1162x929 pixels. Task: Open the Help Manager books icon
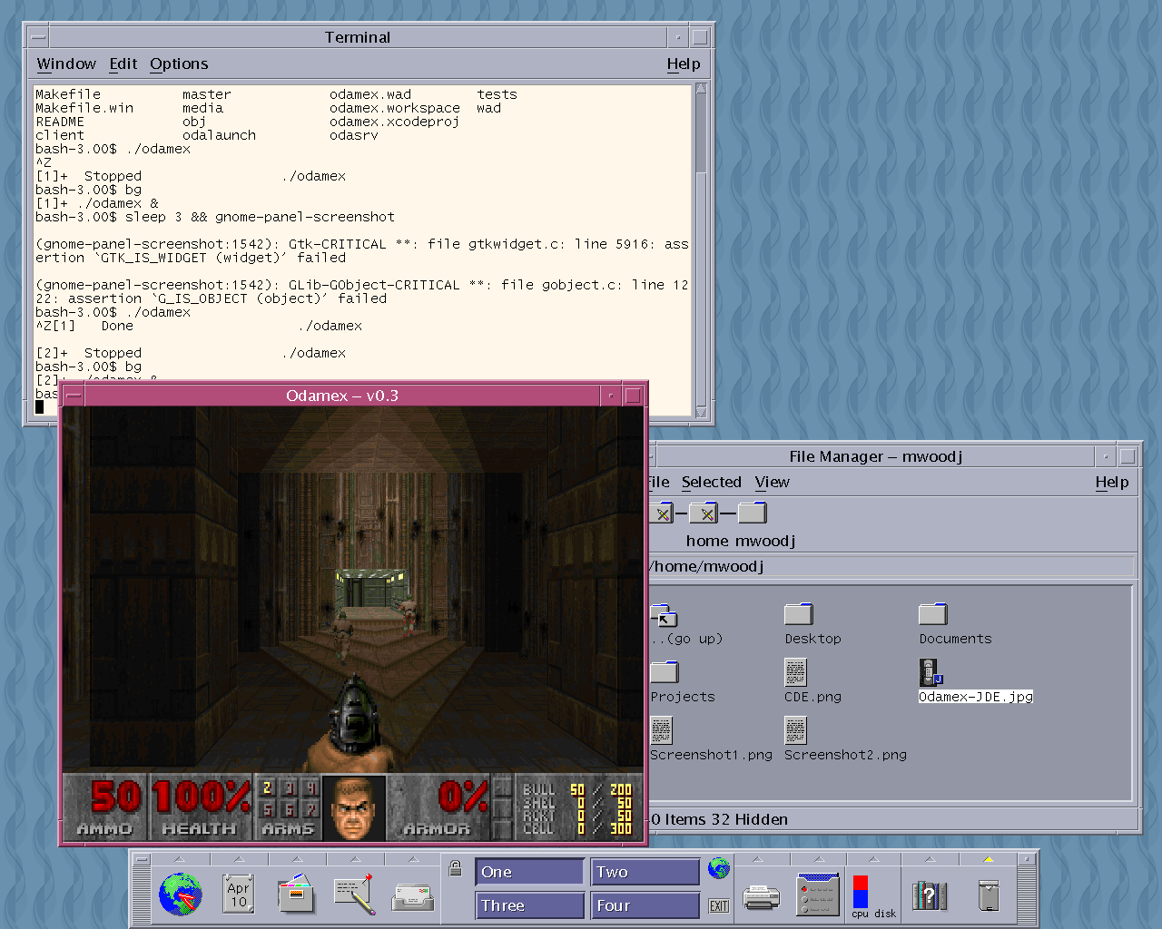pos(929,895)
